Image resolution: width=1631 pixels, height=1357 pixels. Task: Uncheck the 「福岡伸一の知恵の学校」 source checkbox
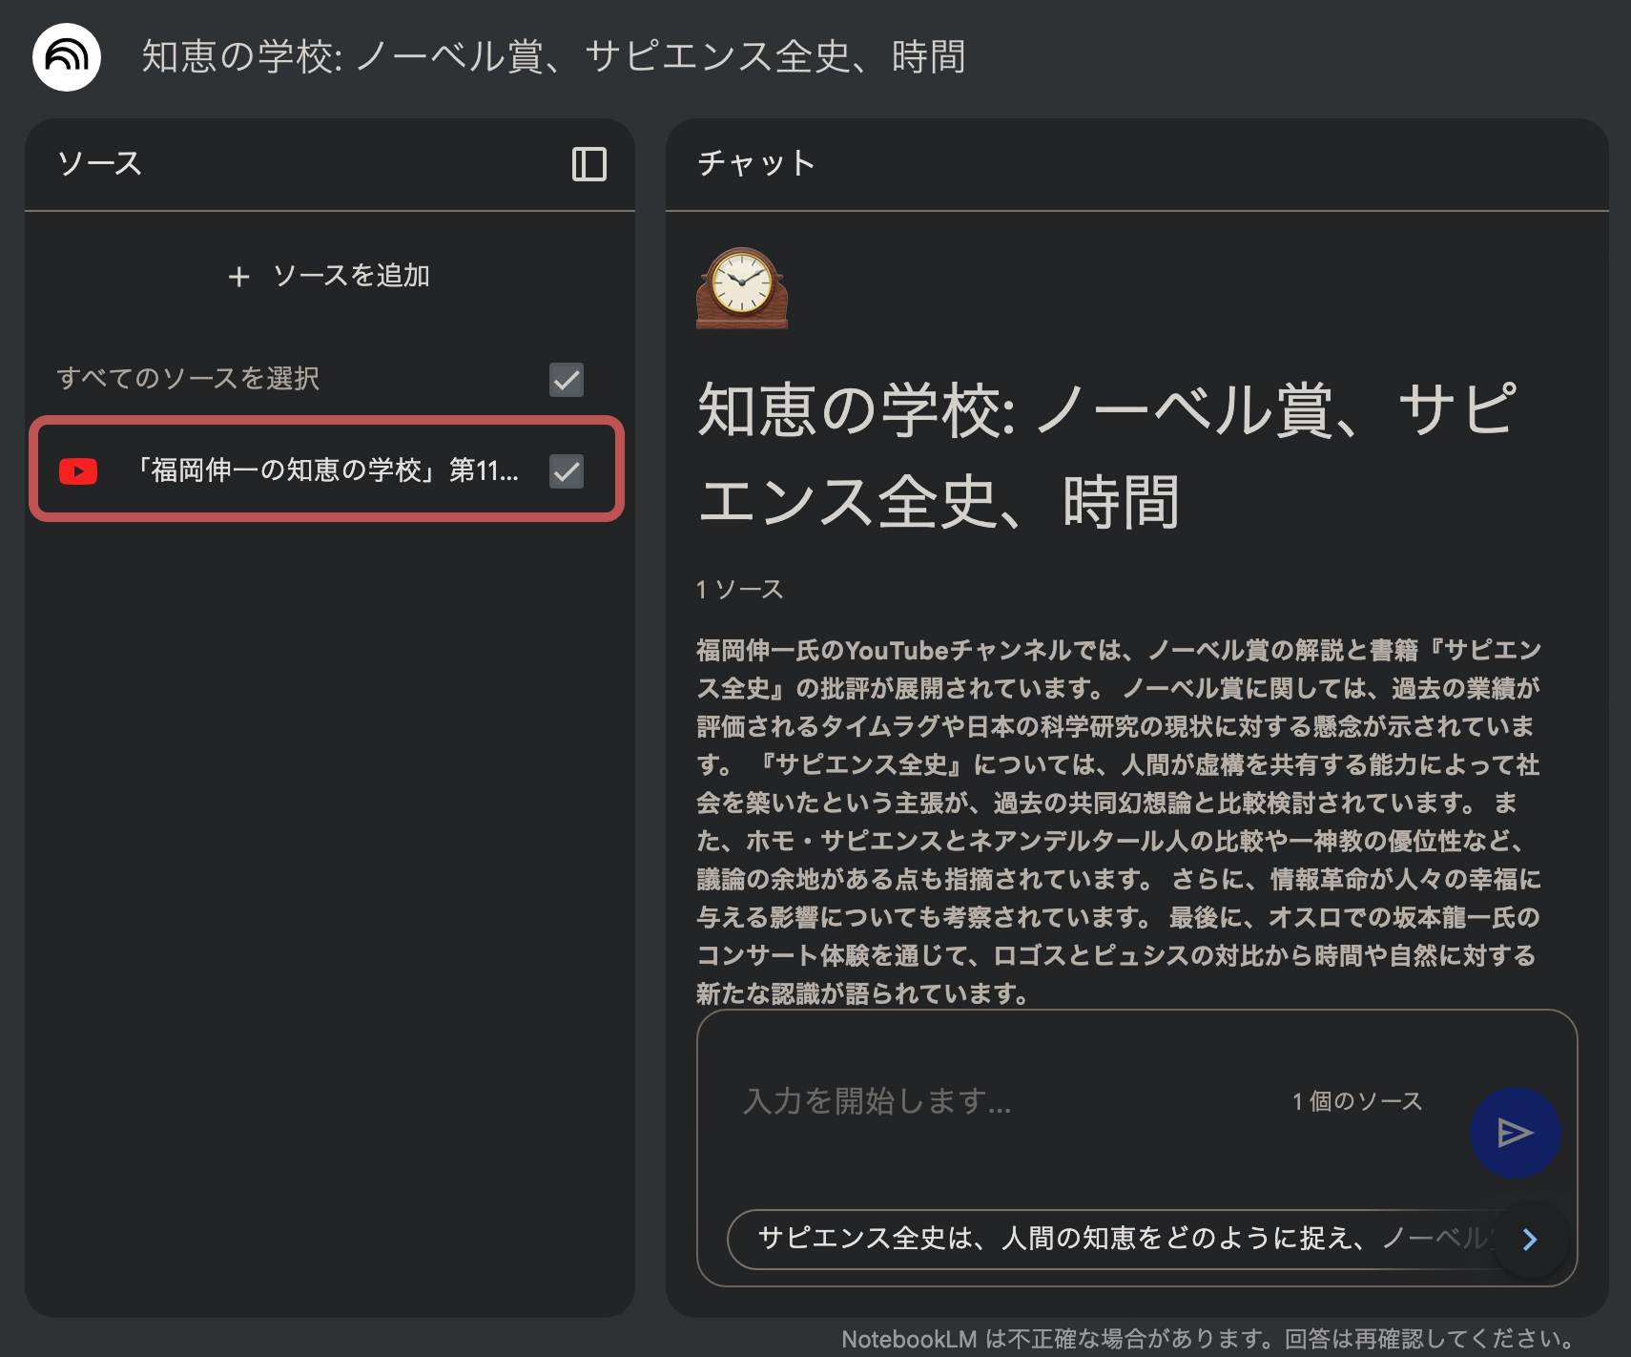tap(567, 471)
